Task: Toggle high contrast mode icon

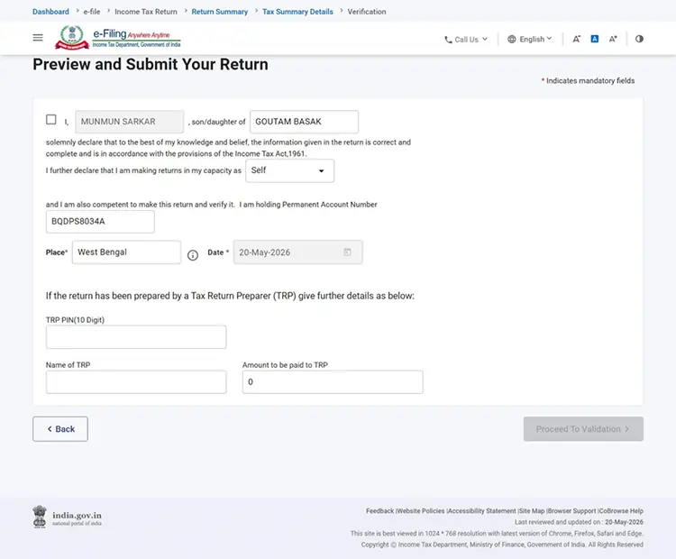Action: click(639, 39)
